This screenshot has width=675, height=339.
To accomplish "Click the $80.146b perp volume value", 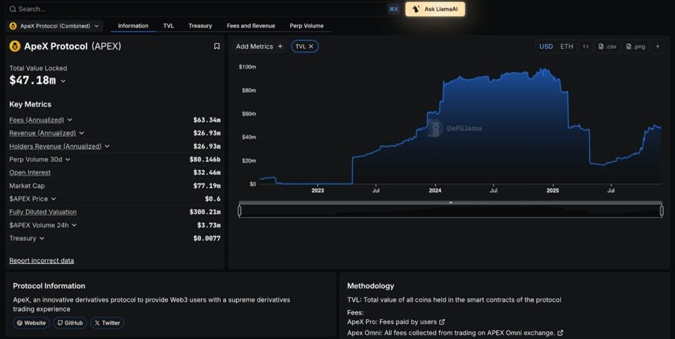I will 205,159.
